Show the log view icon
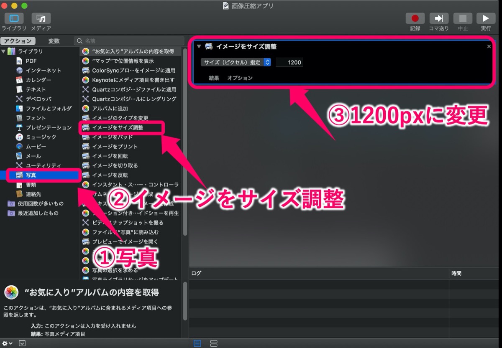 coord(197,343)
